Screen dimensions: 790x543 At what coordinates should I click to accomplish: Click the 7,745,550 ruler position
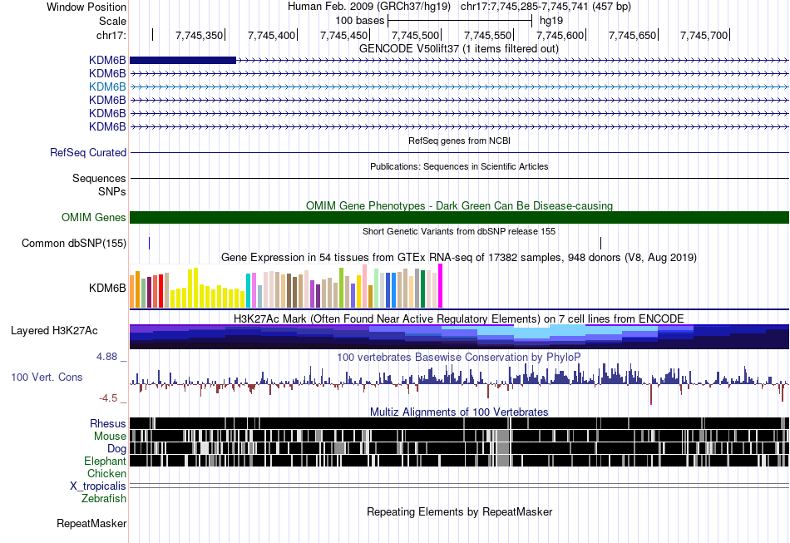coord(487,35)
